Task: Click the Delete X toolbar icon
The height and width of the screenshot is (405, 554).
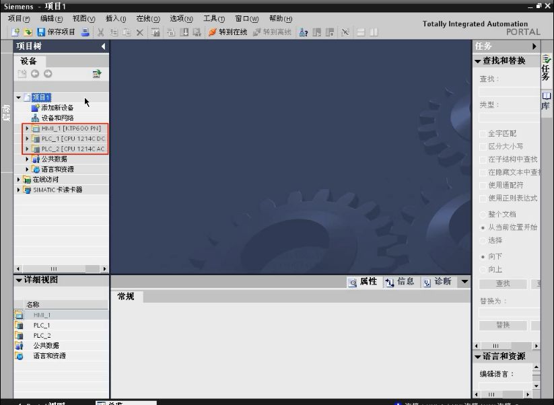Action: coord(140,32)
